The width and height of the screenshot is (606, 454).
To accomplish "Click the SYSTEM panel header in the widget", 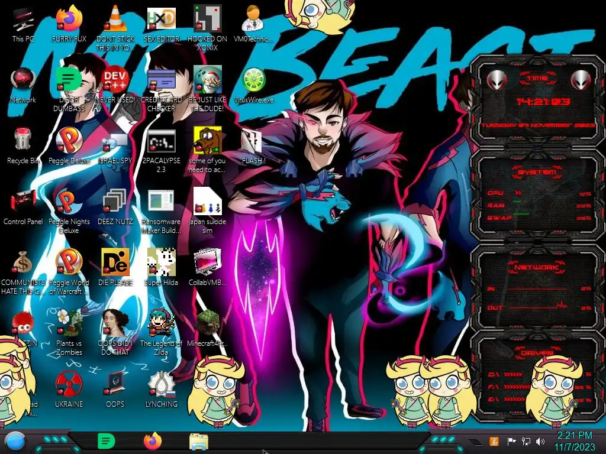I will click(x=537, y=172).
